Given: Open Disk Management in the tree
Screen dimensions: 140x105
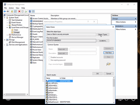Looking at the screenshot, I should (18, 42).
